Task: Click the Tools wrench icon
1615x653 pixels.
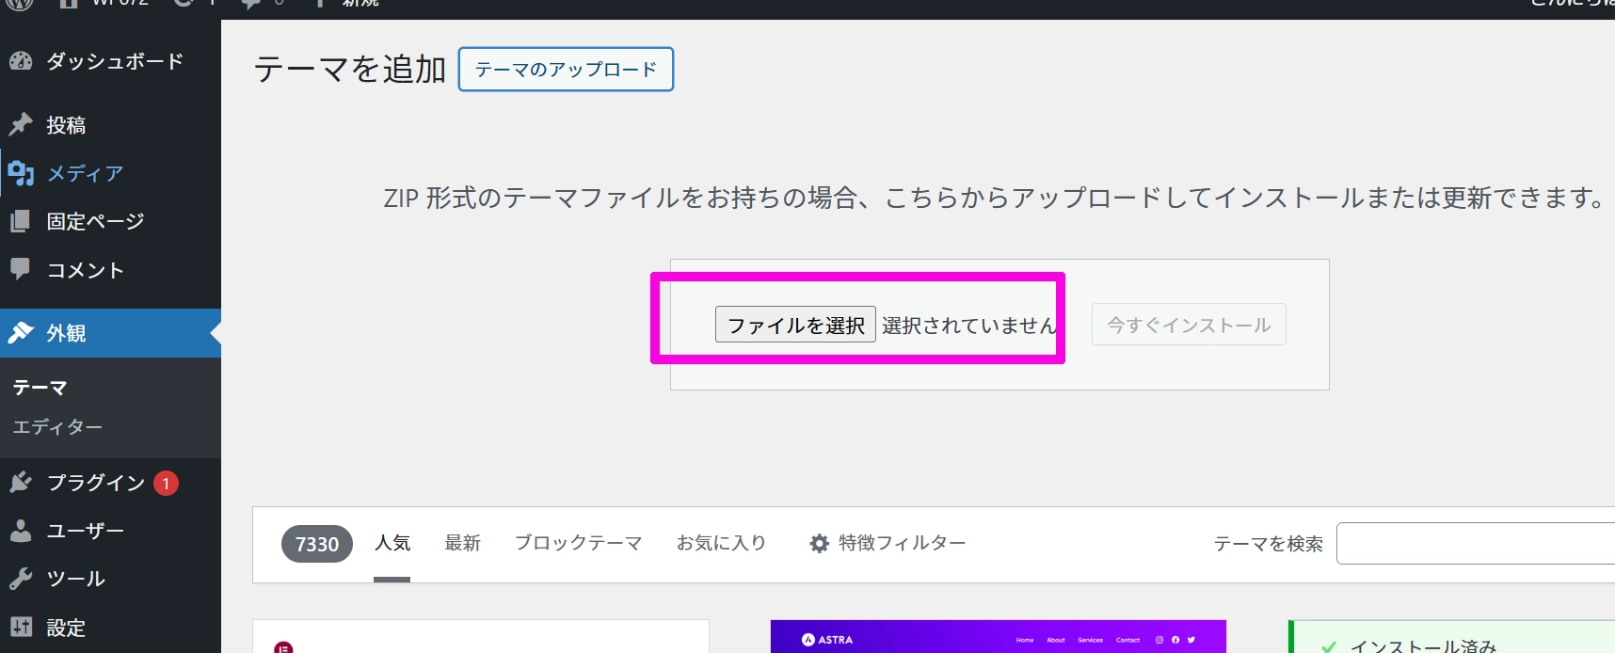Action: [21, 579]
